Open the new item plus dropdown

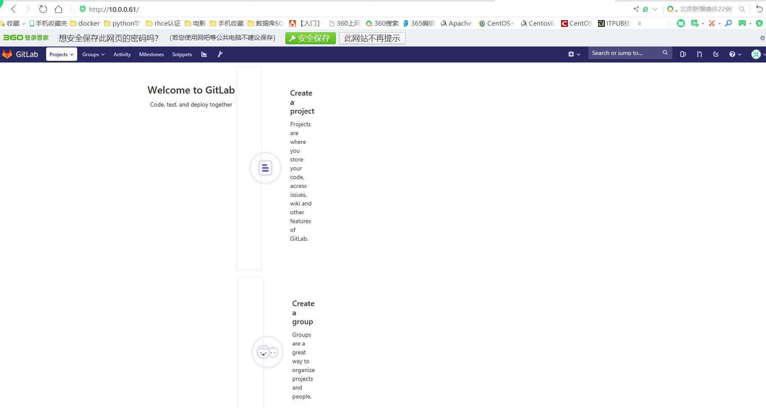tap(574, 54)
